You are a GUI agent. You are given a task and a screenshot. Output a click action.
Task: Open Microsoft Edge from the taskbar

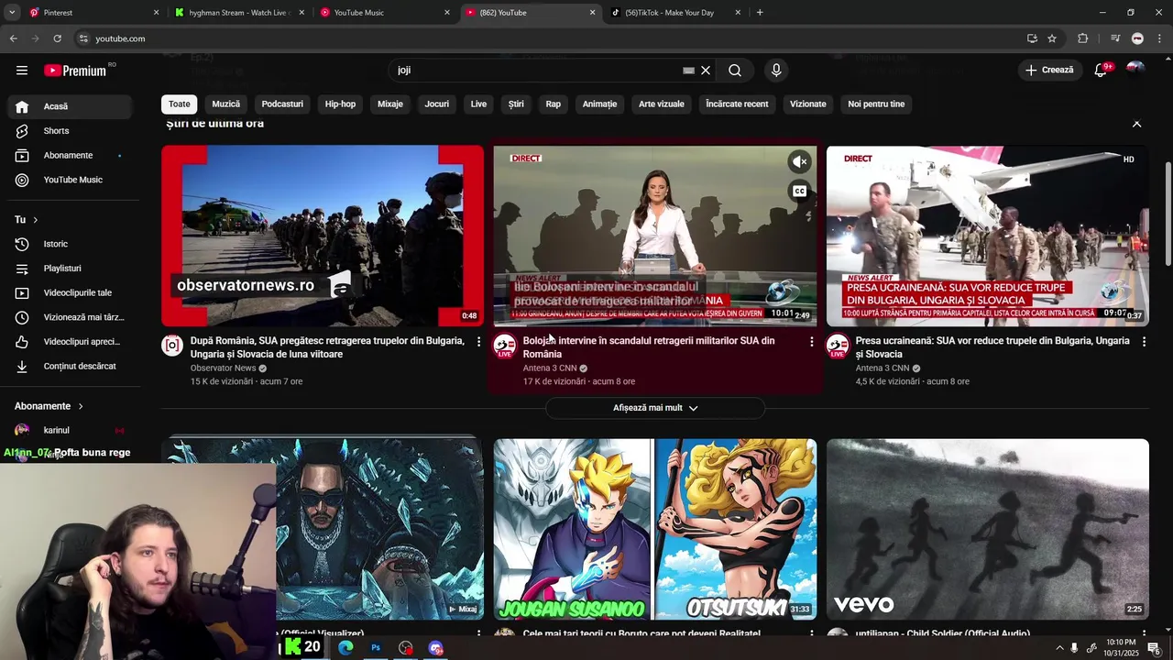pyautogui.click(x=345, y=648)
